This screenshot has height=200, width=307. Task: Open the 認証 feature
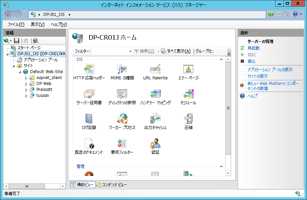point(155,146)
